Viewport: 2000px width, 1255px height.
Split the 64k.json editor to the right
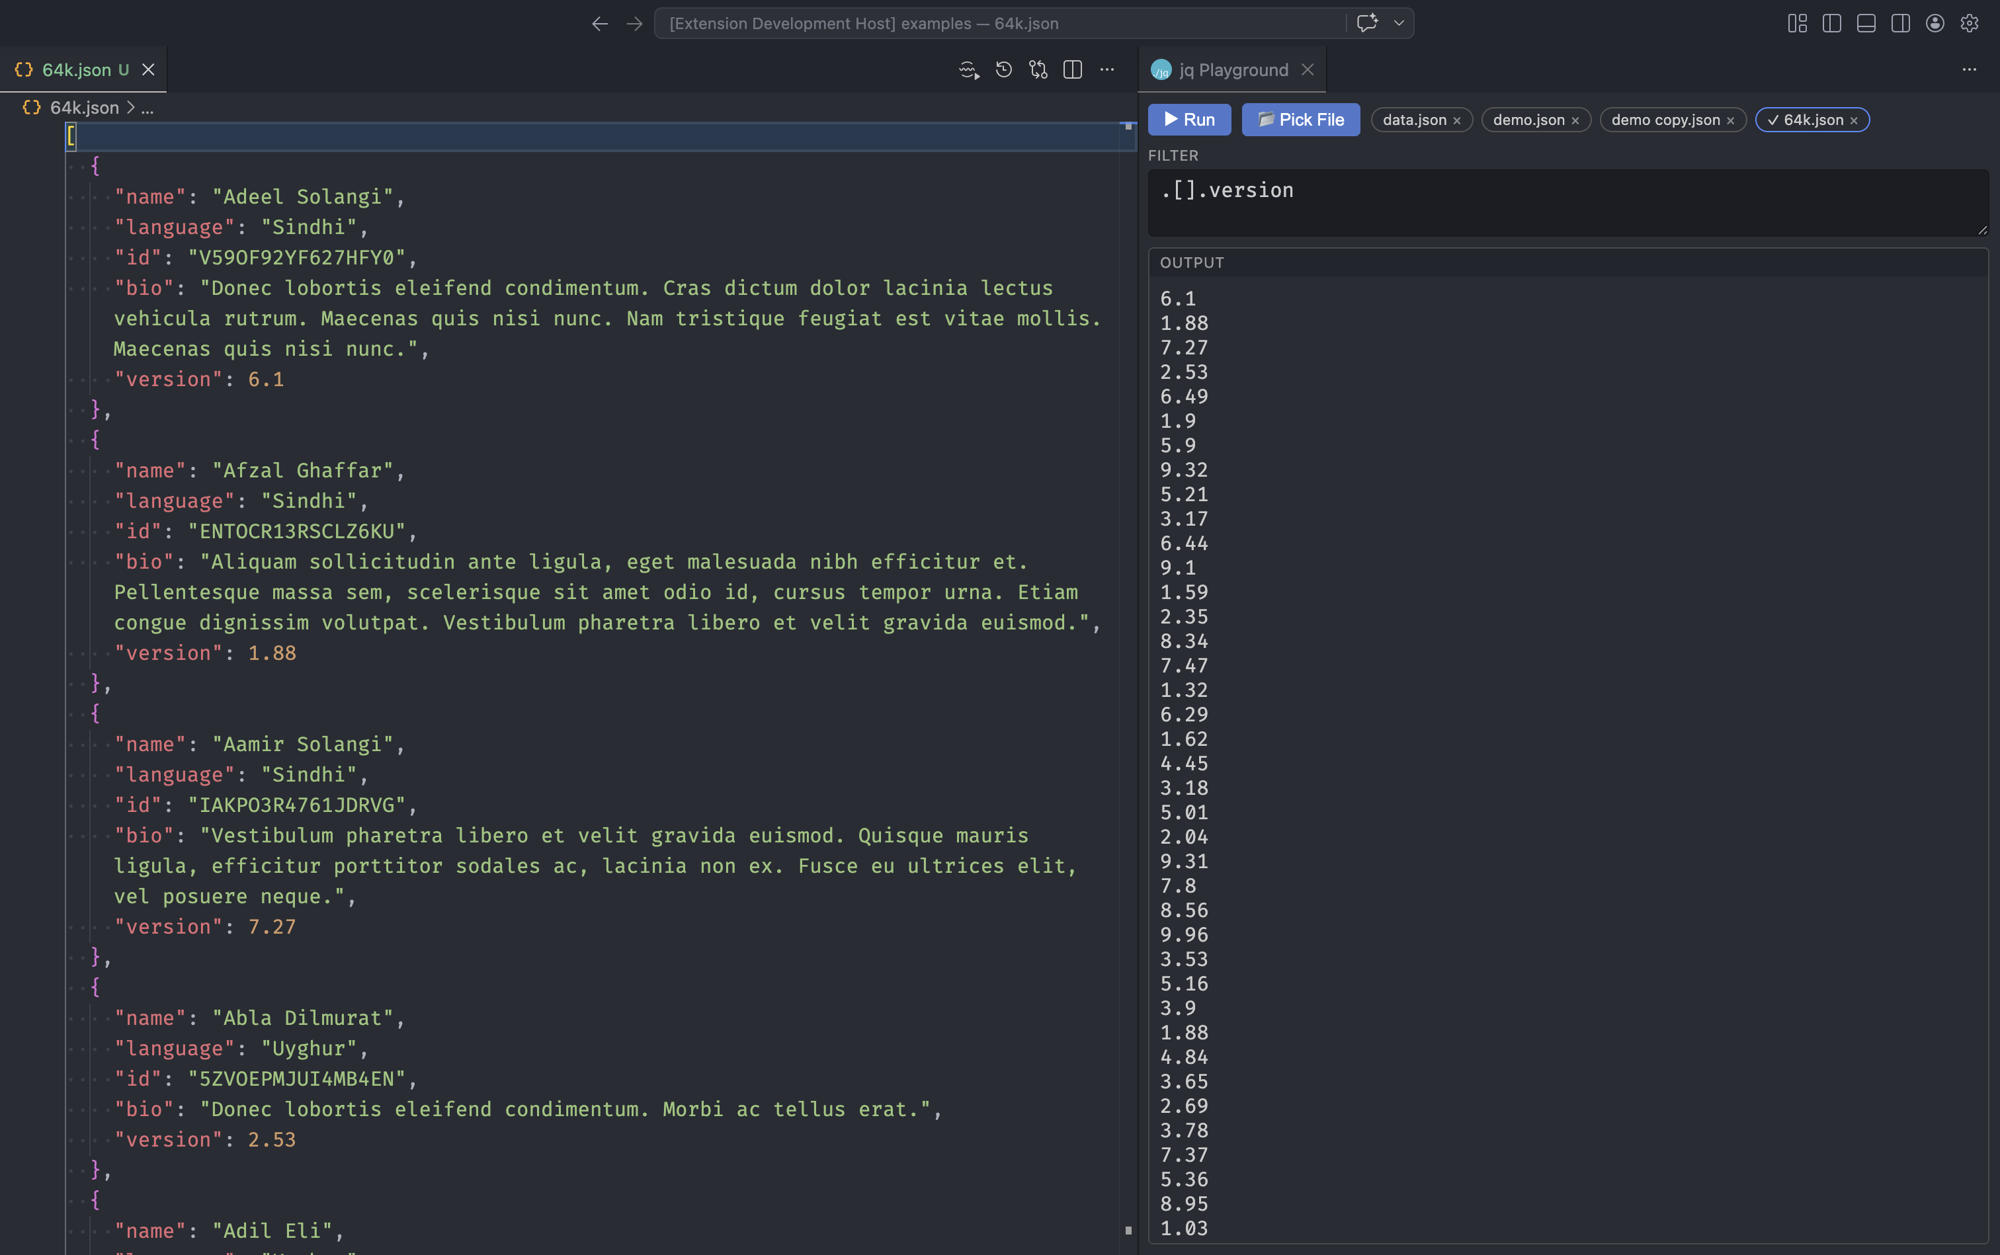[x=1073, y=69]
